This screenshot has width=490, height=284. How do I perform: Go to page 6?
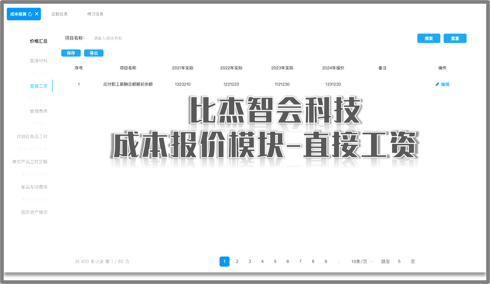[x=288, y=262]
